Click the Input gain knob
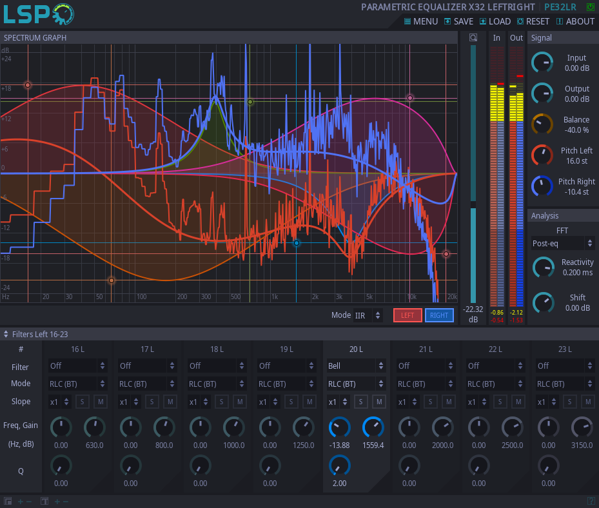The image size is (599, 508). click(x=542, y=63)
